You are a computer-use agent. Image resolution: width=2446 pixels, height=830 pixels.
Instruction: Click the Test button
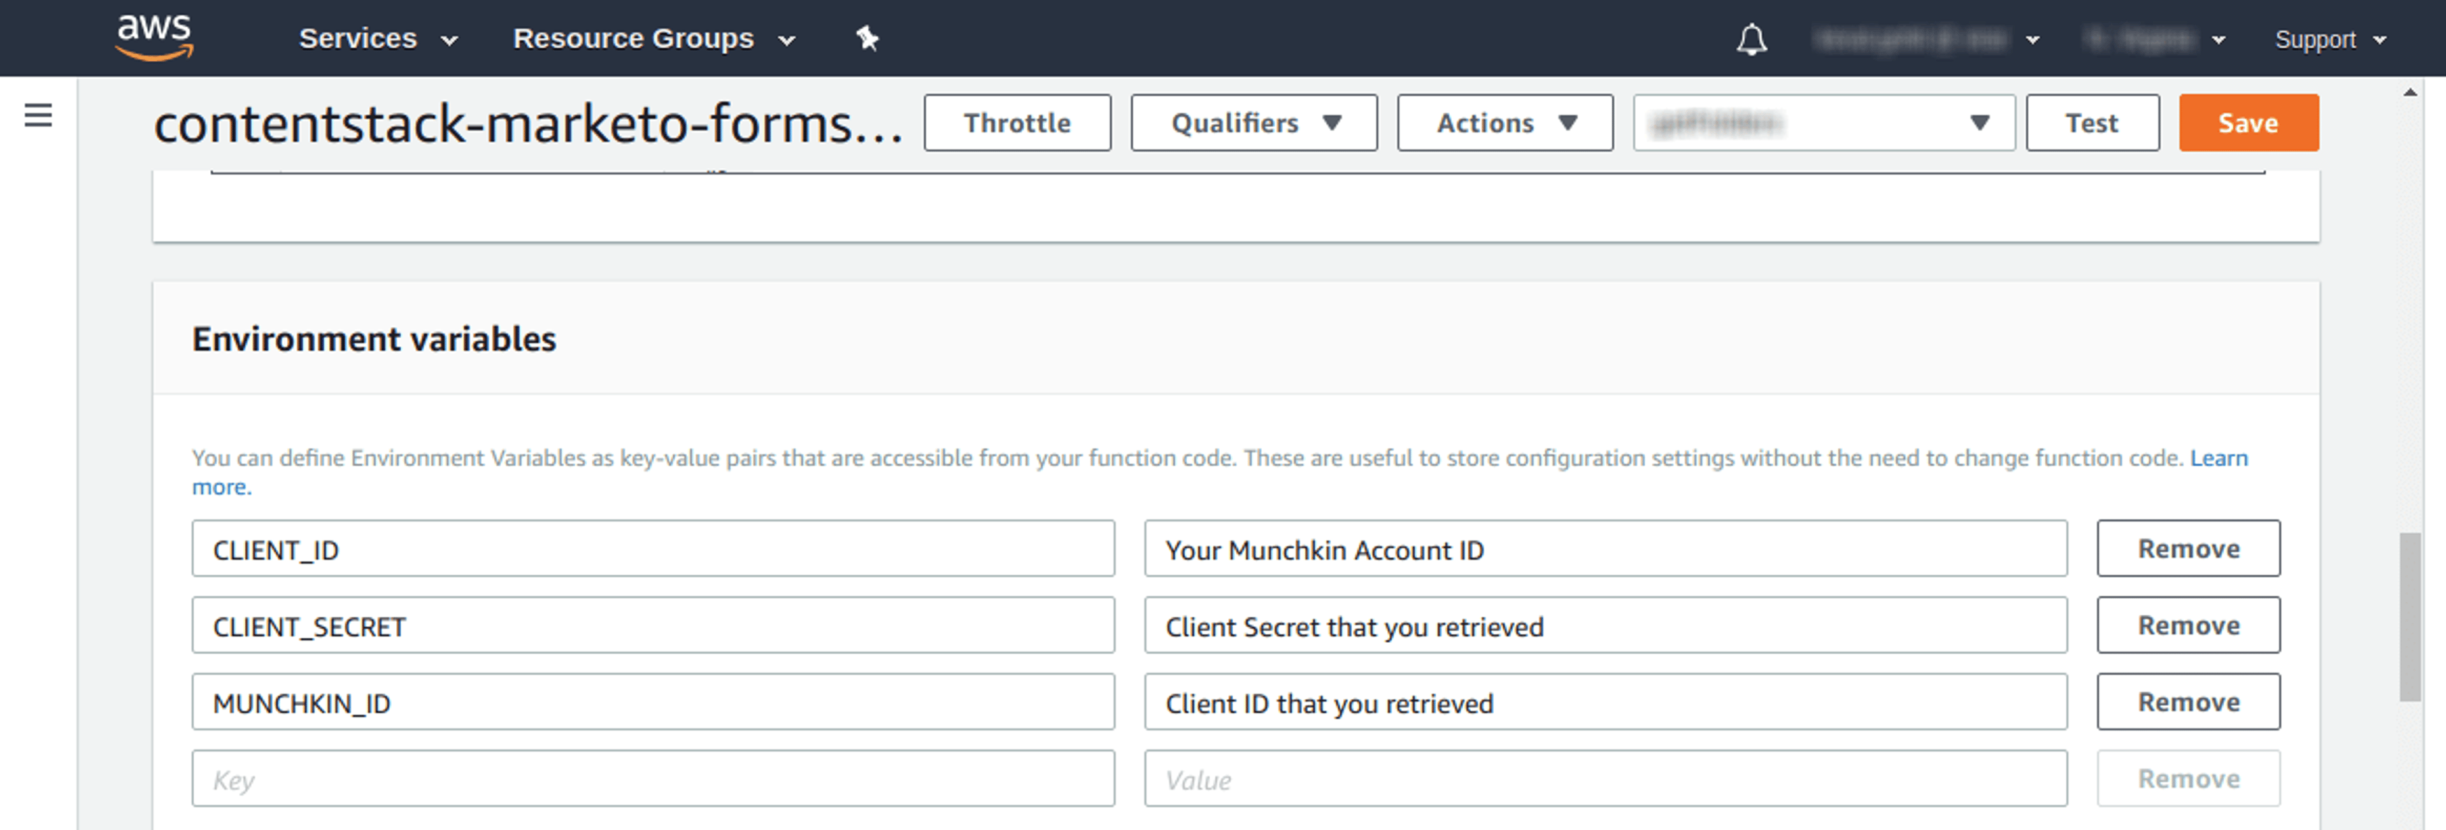pos(2092,122)
